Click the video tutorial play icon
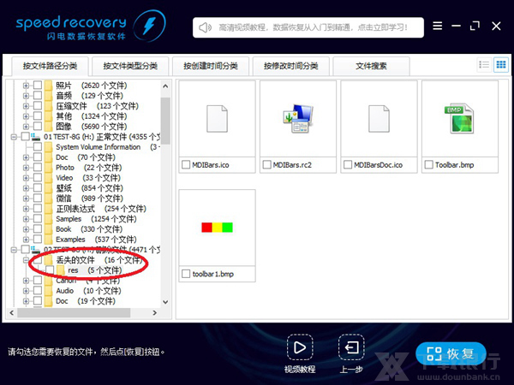The width and height of the screenshot is (514, 385). 300,347
